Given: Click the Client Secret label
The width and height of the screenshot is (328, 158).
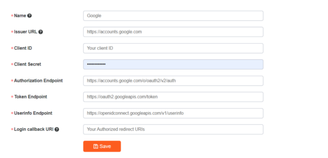Looking at the screenshot, I should pos(27,64).
